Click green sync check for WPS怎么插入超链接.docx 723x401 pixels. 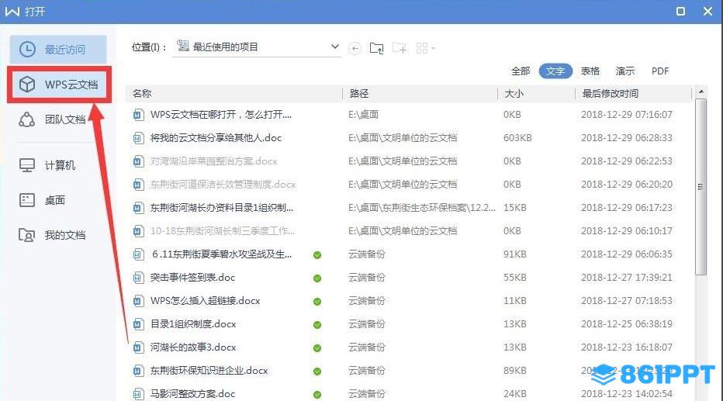pos(317,302)
